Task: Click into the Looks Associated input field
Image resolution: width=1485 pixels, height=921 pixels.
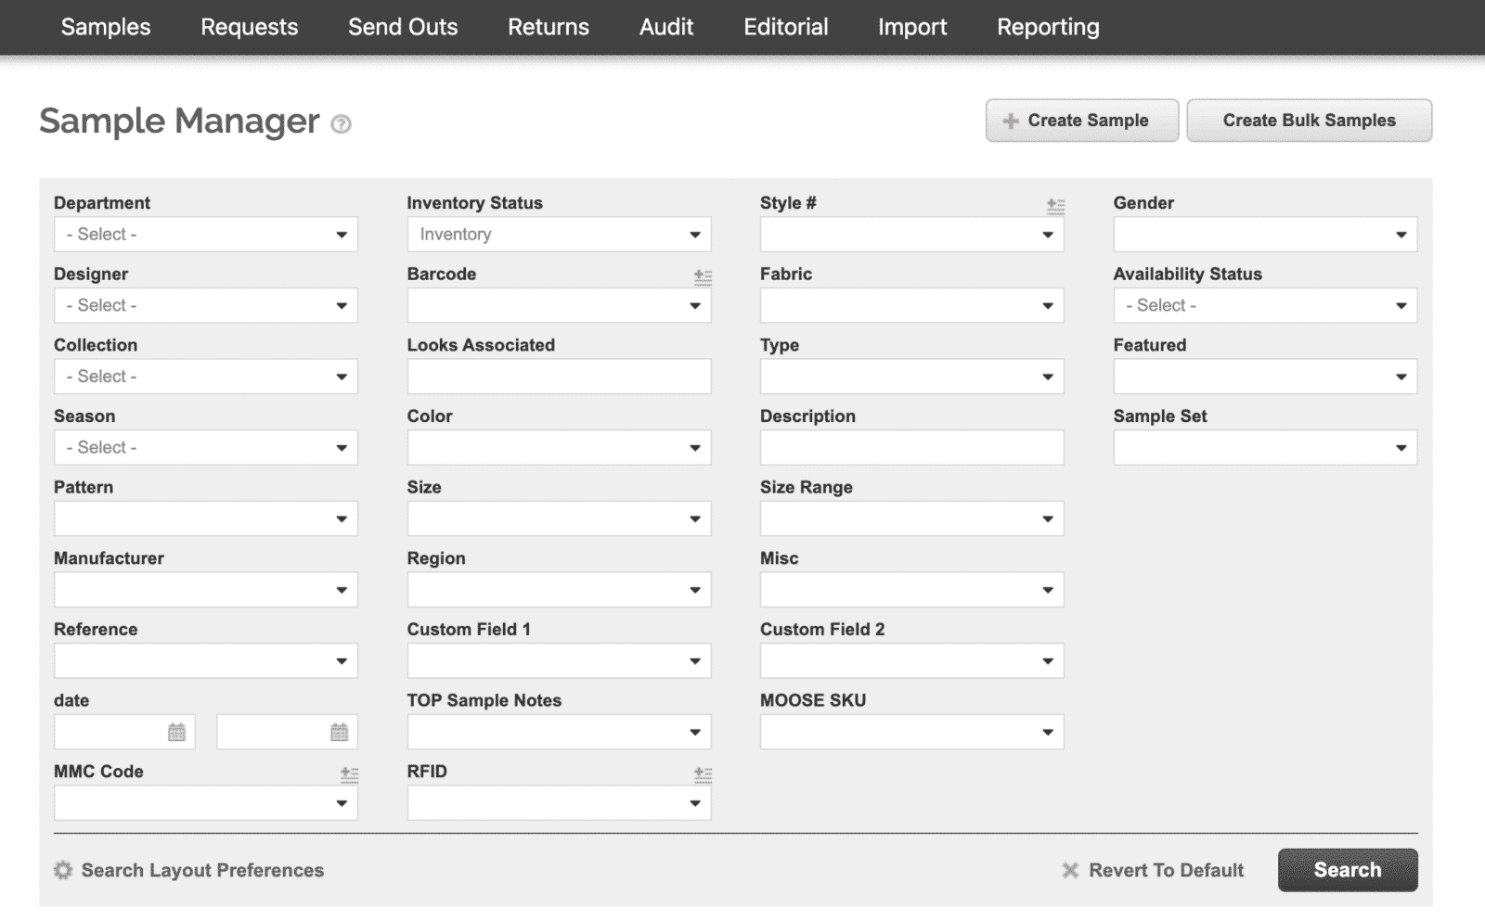Action: tap(558, 376)
